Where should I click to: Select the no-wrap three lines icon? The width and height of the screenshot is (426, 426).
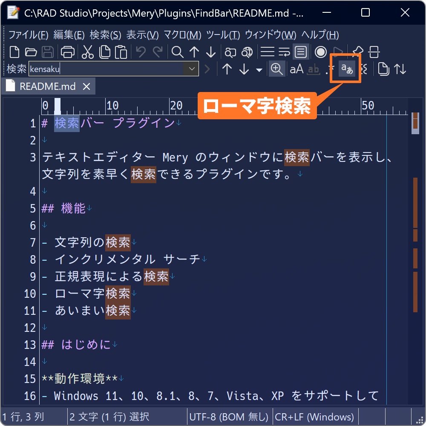pos(268,52)
